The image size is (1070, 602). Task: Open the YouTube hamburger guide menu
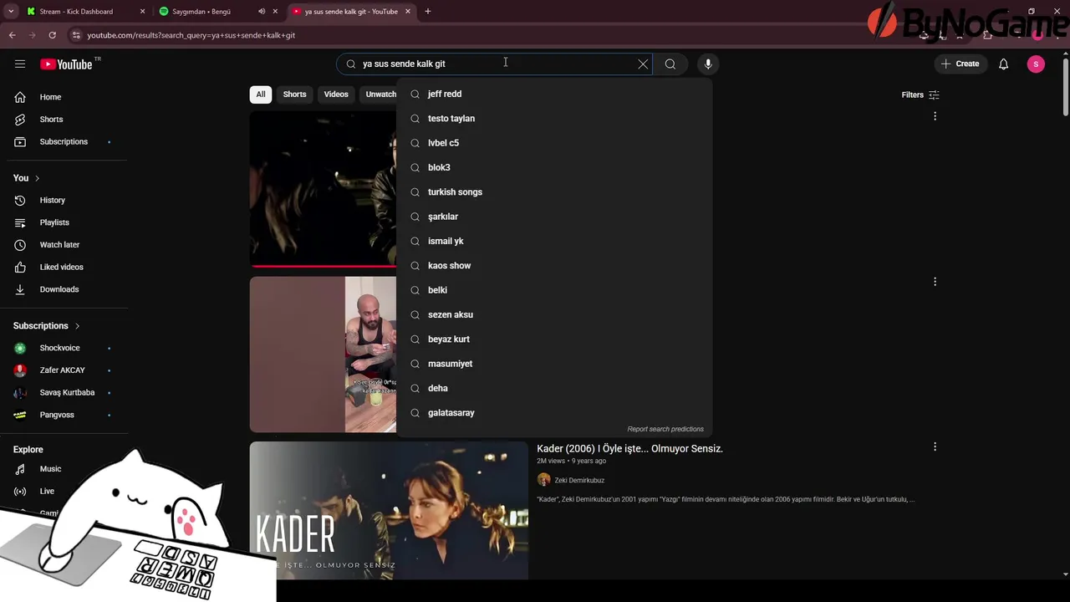20,64
